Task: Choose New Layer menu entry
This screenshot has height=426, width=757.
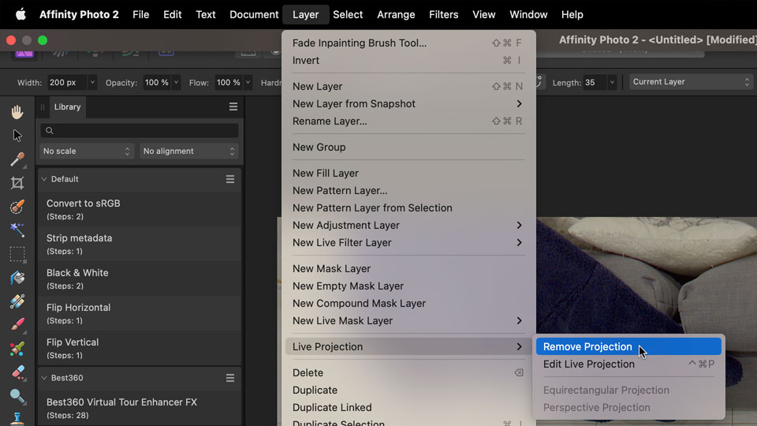Action: 408,87
